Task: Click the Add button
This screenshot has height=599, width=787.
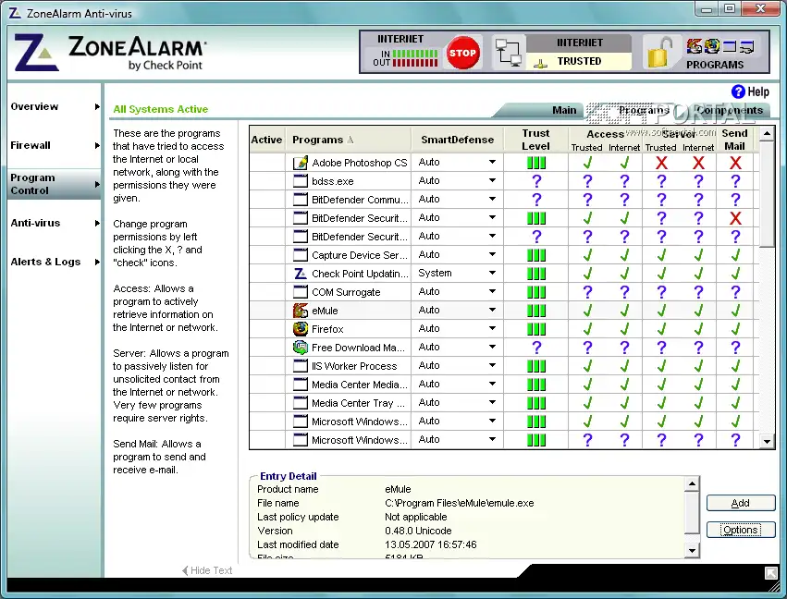Action: 741,503
